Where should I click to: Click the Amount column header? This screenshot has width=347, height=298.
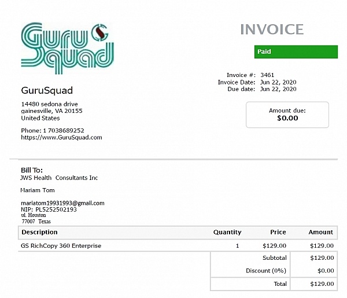click(320, 232)
